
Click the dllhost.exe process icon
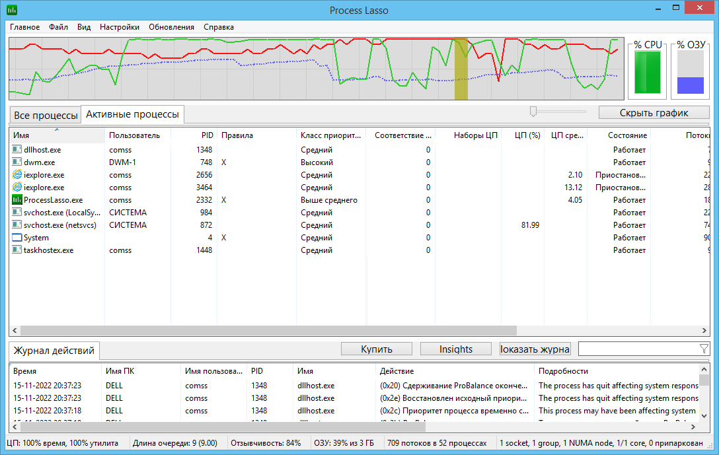tap(17, 149)
